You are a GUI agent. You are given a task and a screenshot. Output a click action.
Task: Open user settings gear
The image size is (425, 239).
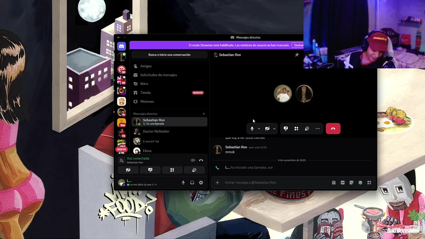click(201, 183)
